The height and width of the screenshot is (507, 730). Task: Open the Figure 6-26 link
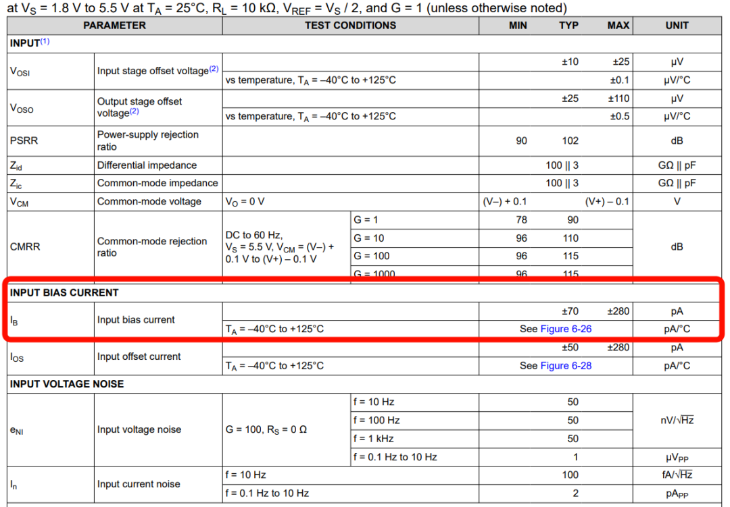coord(566,329)
